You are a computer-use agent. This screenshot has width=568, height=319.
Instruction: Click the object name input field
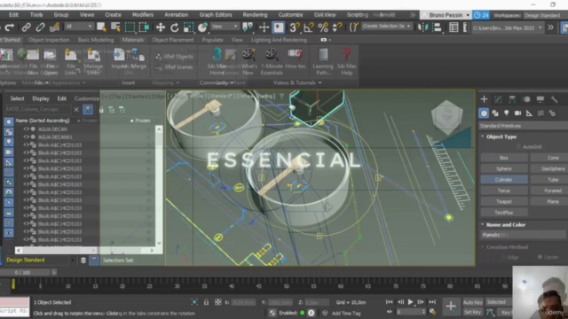523,235
